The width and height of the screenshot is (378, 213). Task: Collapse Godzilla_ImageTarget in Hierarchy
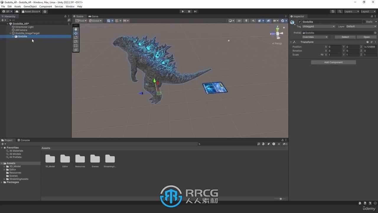(10, 33)
